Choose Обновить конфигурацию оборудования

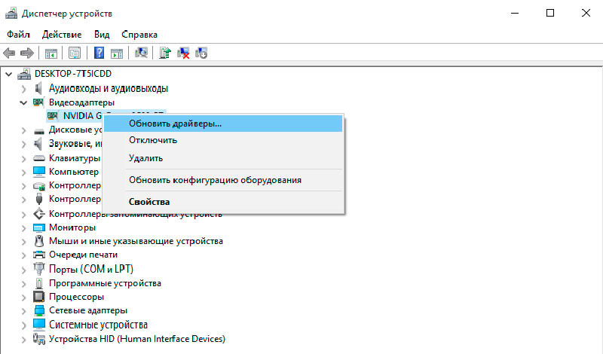pyautogui.click(x=223, y=180)
